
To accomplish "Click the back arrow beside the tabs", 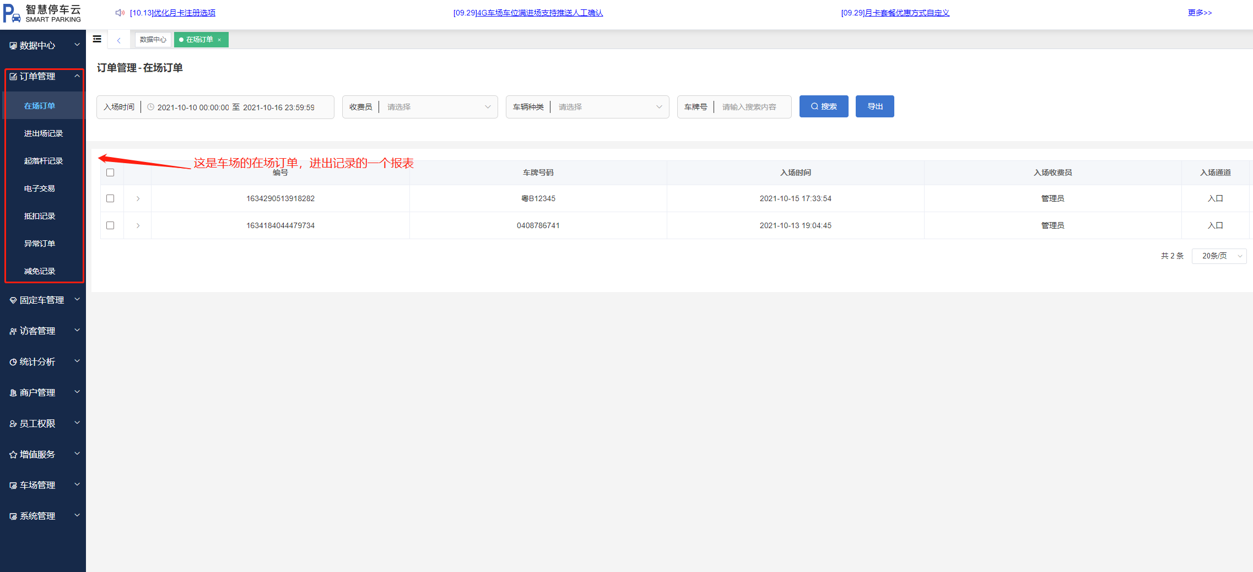I will 118,40.
